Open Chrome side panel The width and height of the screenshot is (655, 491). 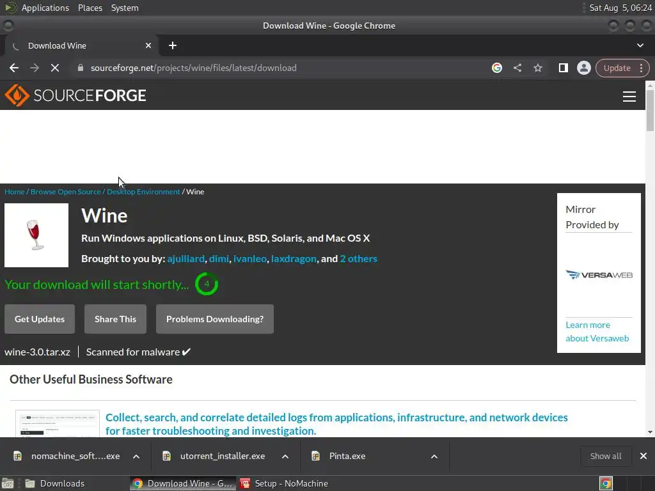(x=563, y=68)
